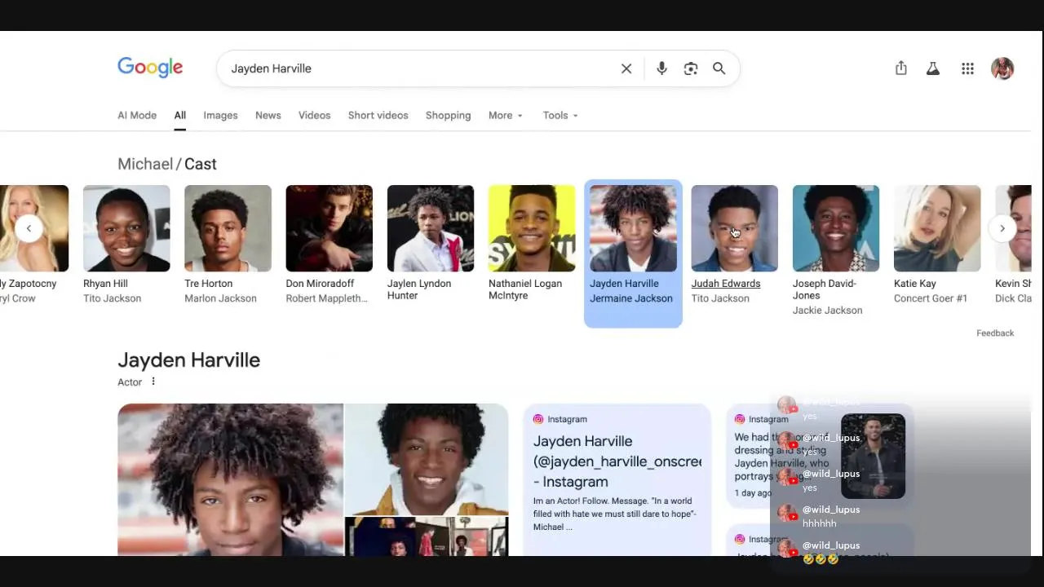Switch to AI Mode tab

pyautogui.click(x=137, y=115)
